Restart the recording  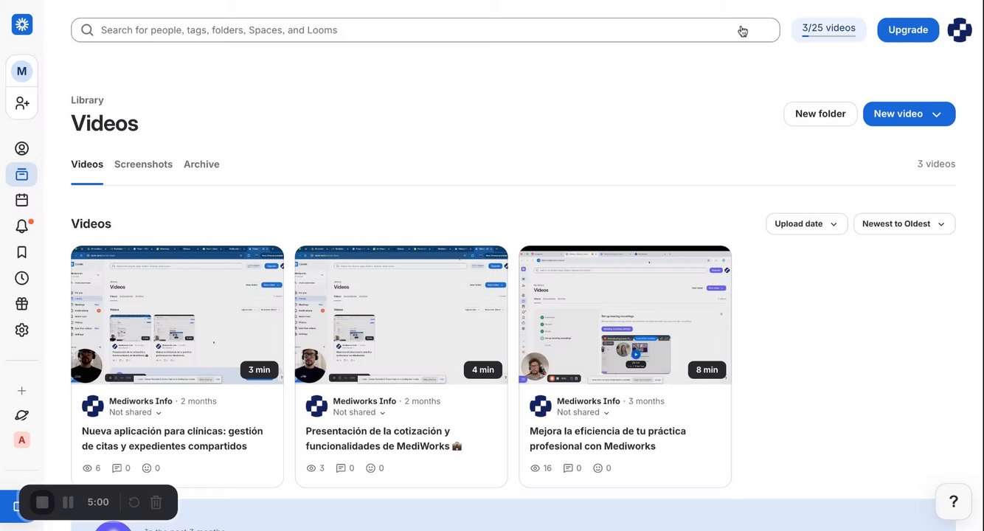134,502
